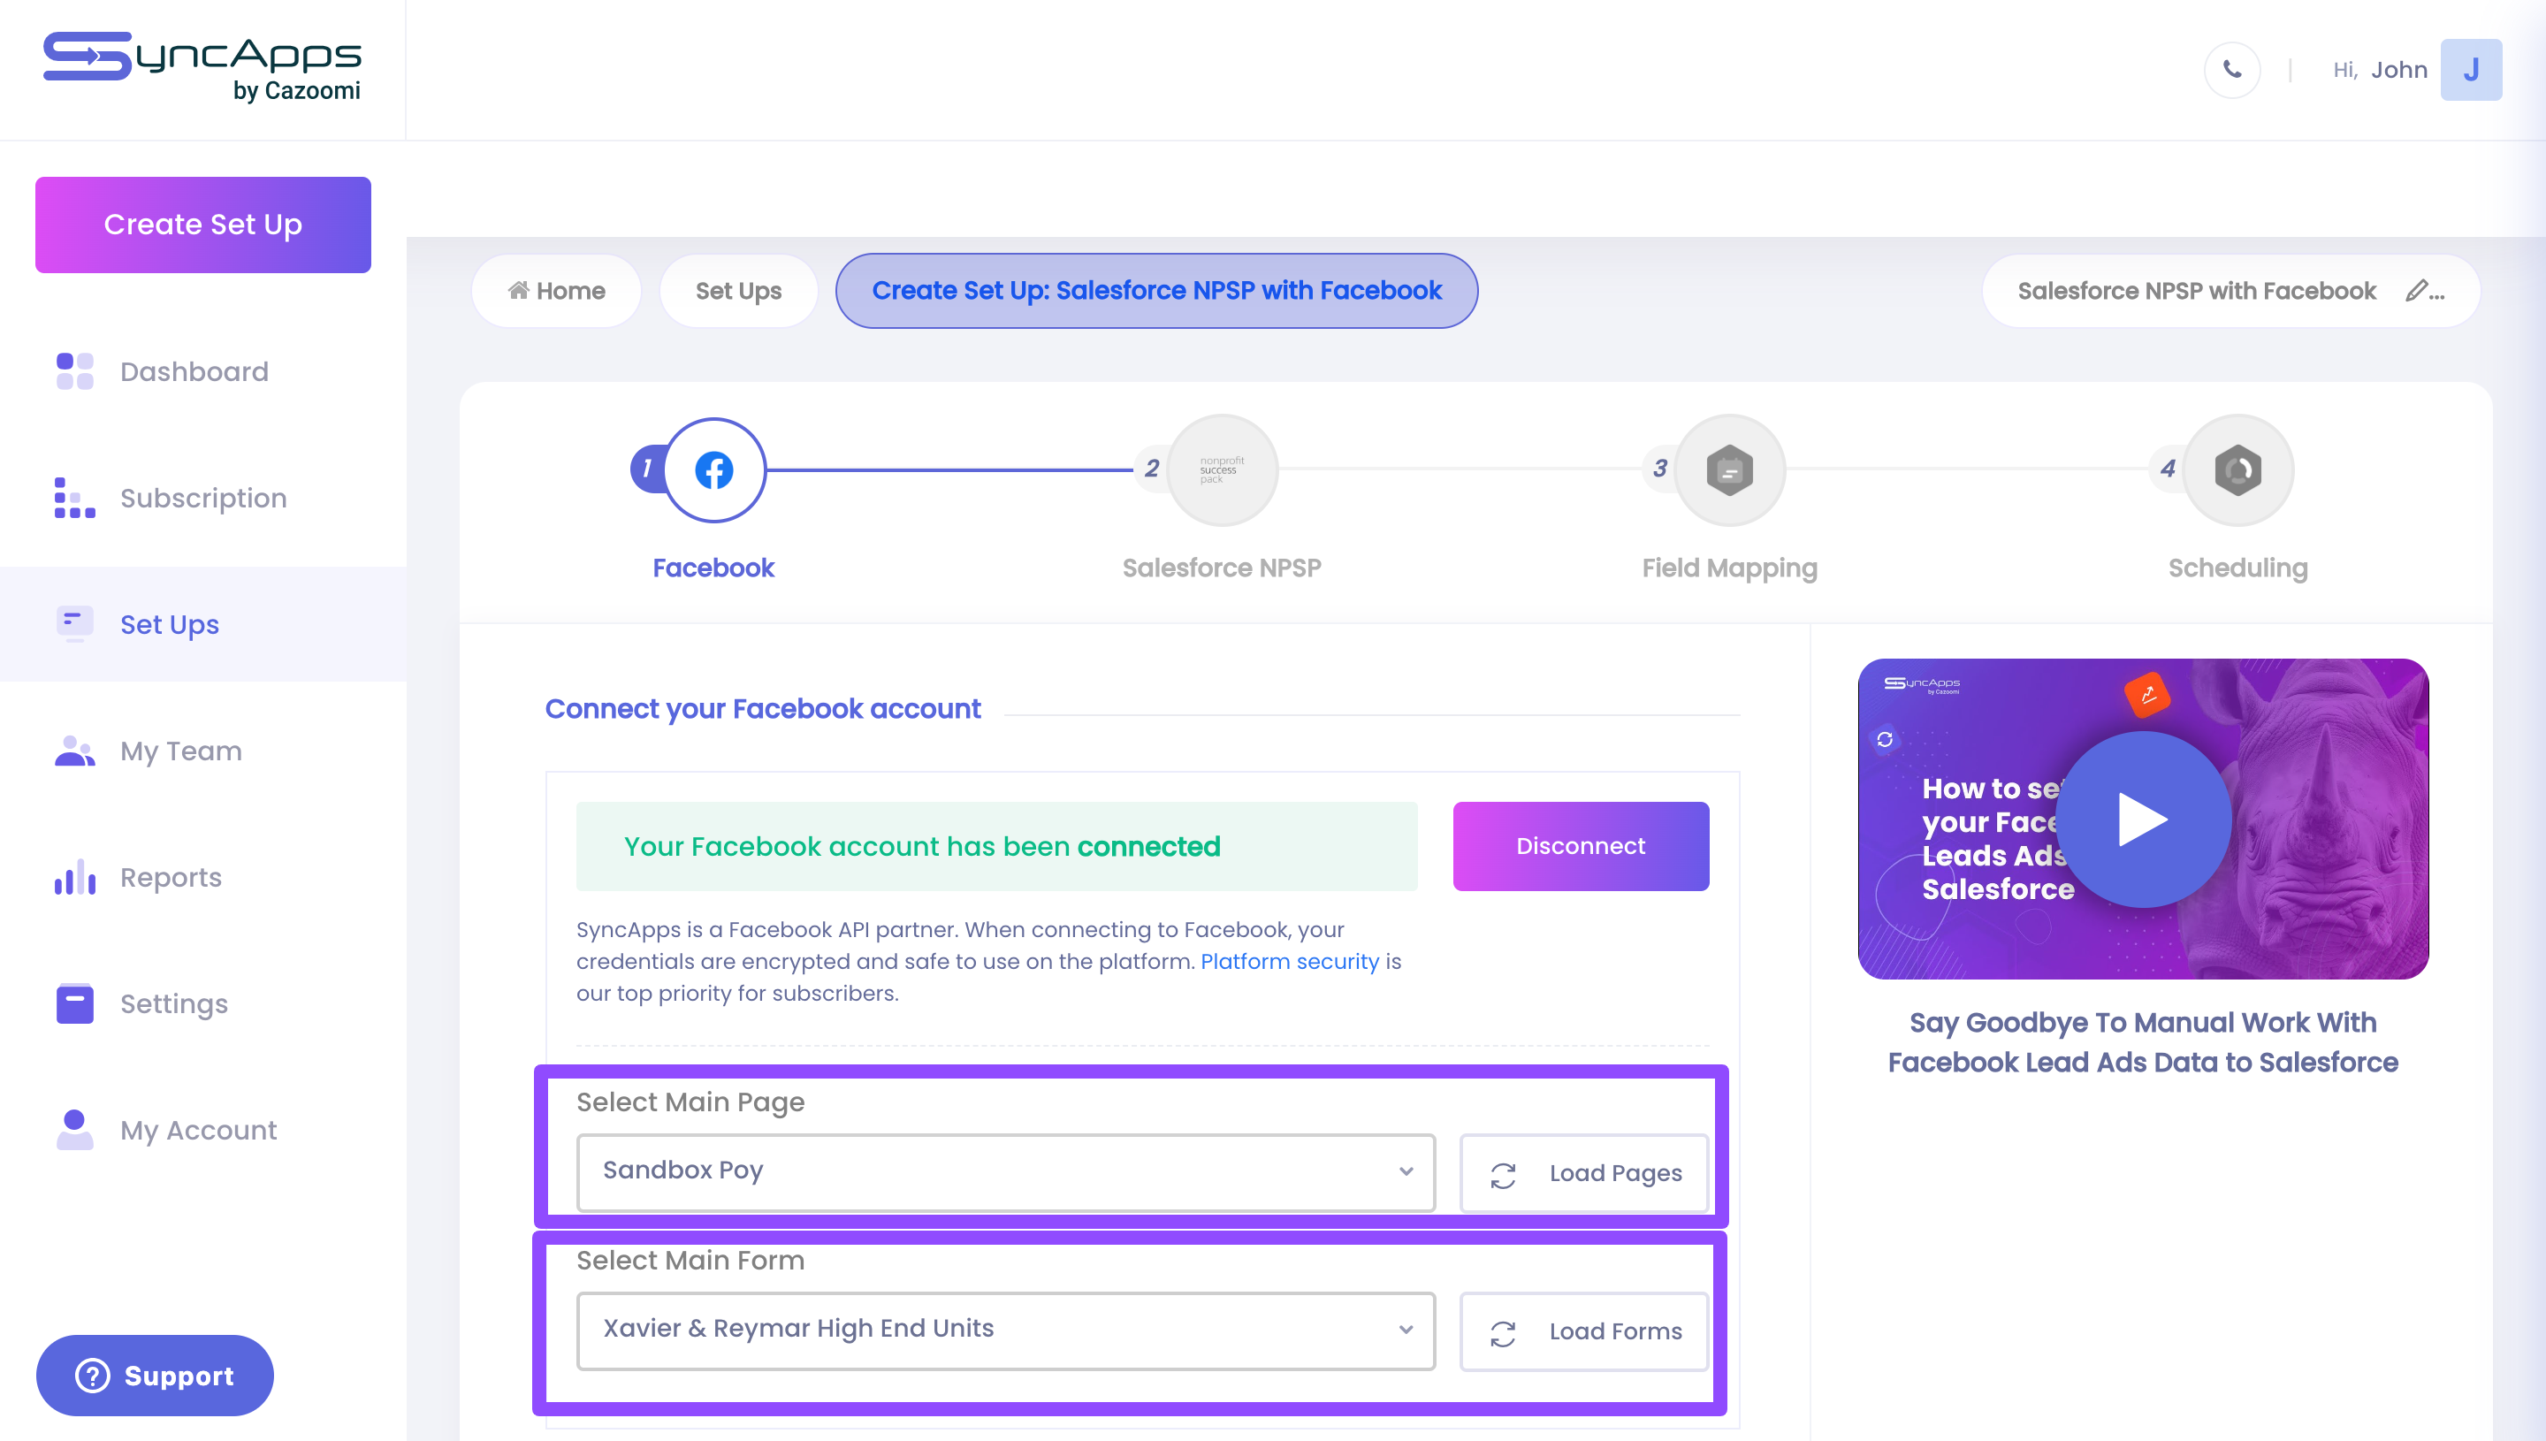Click the Field Mapping step label
The image size is (2546, 1441).
tap(1730, 568)
